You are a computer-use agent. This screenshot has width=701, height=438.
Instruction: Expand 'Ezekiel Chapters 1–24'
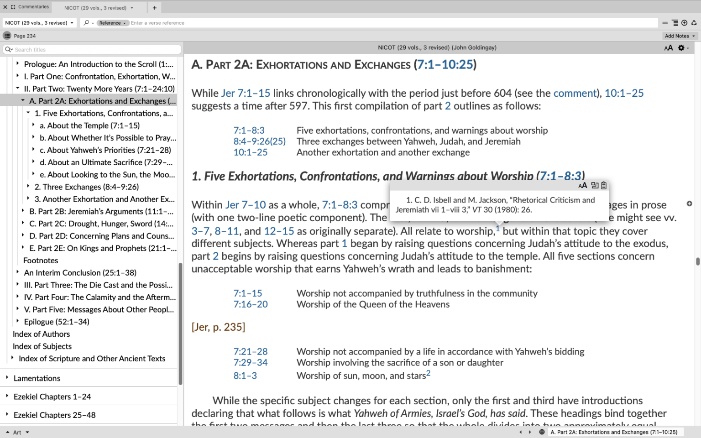tap(7, 396)
